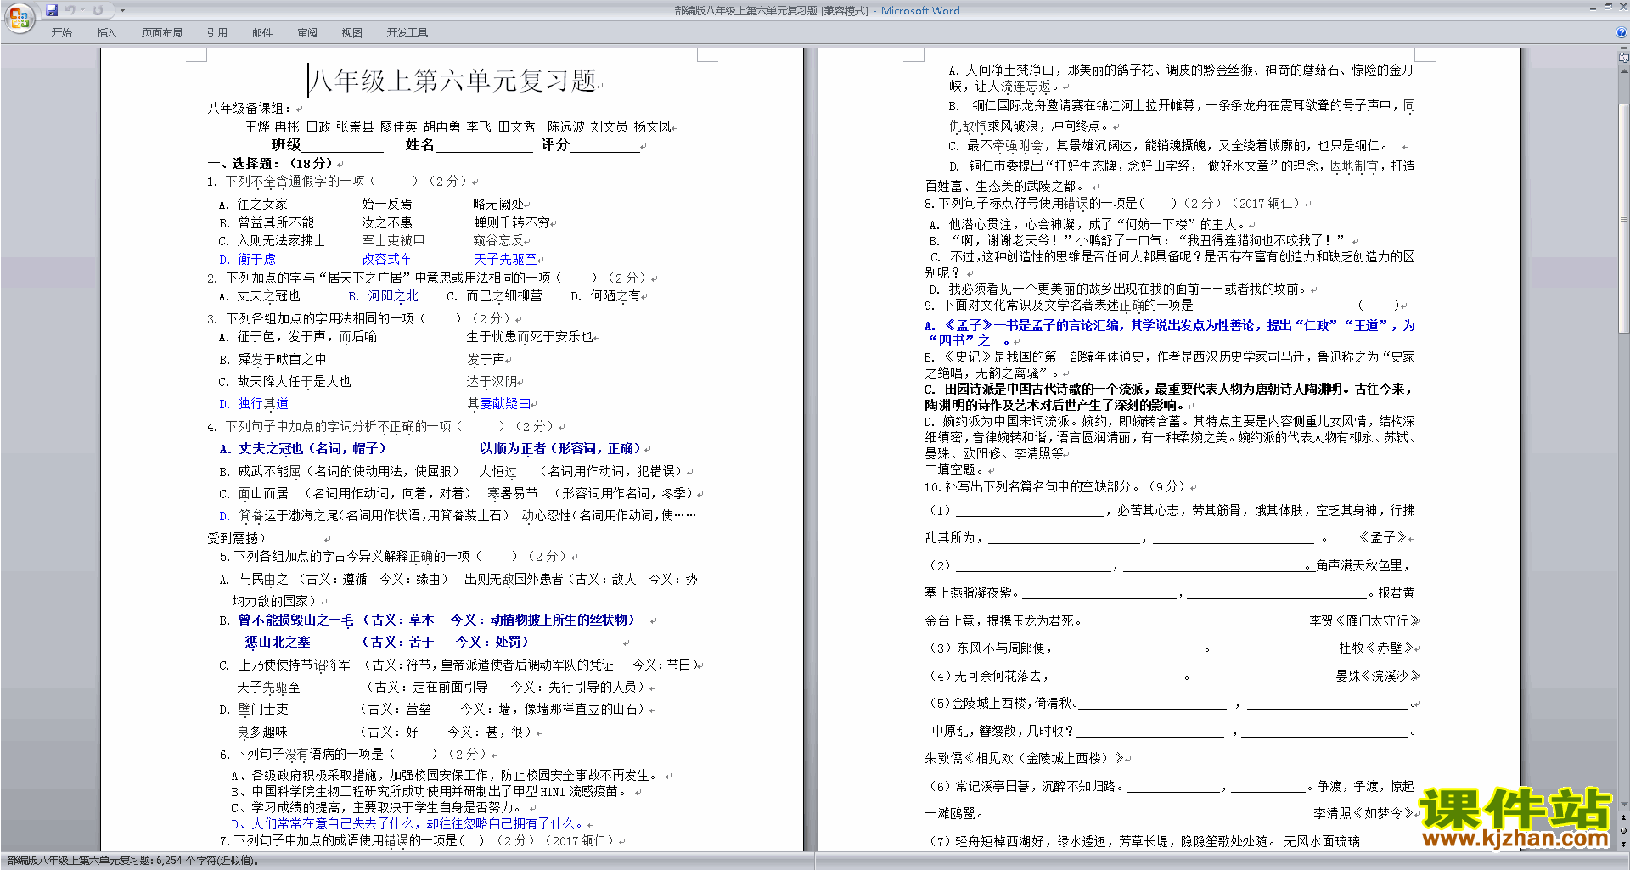Click heading 二填空题。
The image size is (1630, 870).
coord(953,469)
